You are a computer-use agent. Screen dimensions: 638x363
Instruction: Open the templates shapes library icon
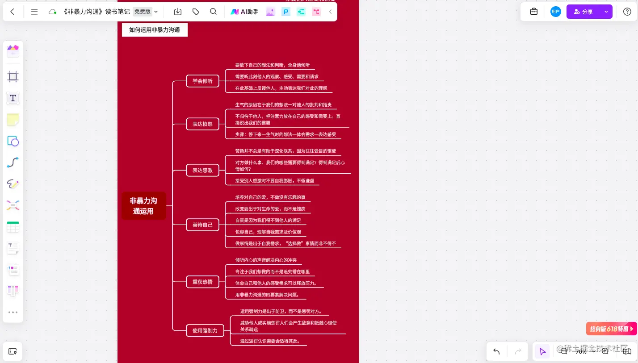tap(13, 51)
